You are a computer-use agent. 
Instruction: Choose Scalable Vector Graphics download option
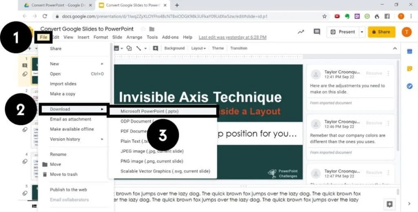click(x=162, y=171)
